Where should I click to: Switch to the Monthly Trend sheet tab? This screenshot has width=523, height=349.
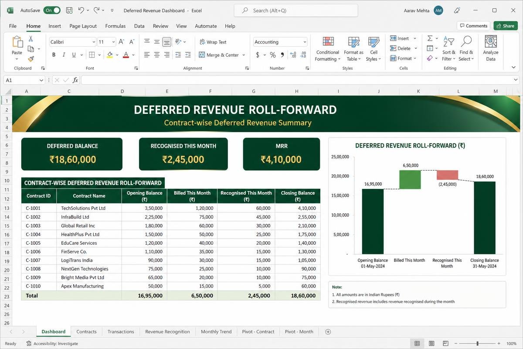tap(216, 332)
